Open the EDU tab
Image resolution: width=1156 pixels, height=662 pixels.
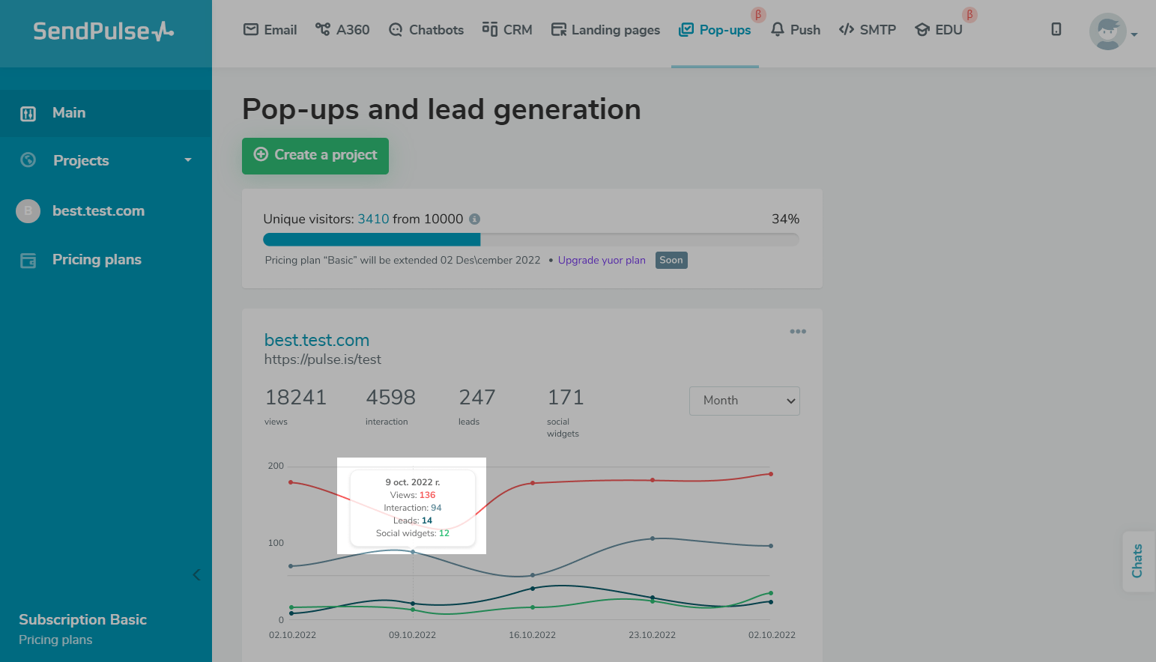pyautogui.click(x=939, y=30)
